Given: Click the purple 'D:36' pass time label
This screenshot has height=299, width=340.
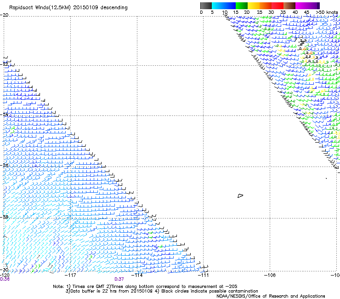Looking at the screenshot, I should click(x=5, y=279).
